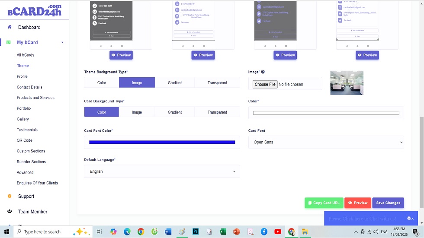
Task: Set Theme Background Type to Gradient
Action: 175,83
